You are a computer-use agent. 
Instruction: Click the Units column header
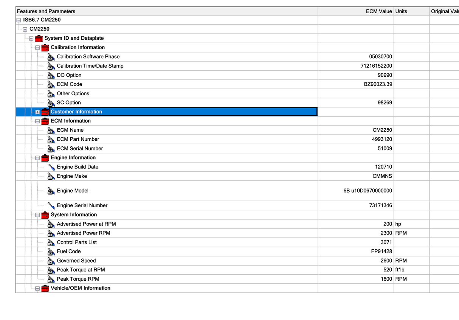click(x=401, y=11)
